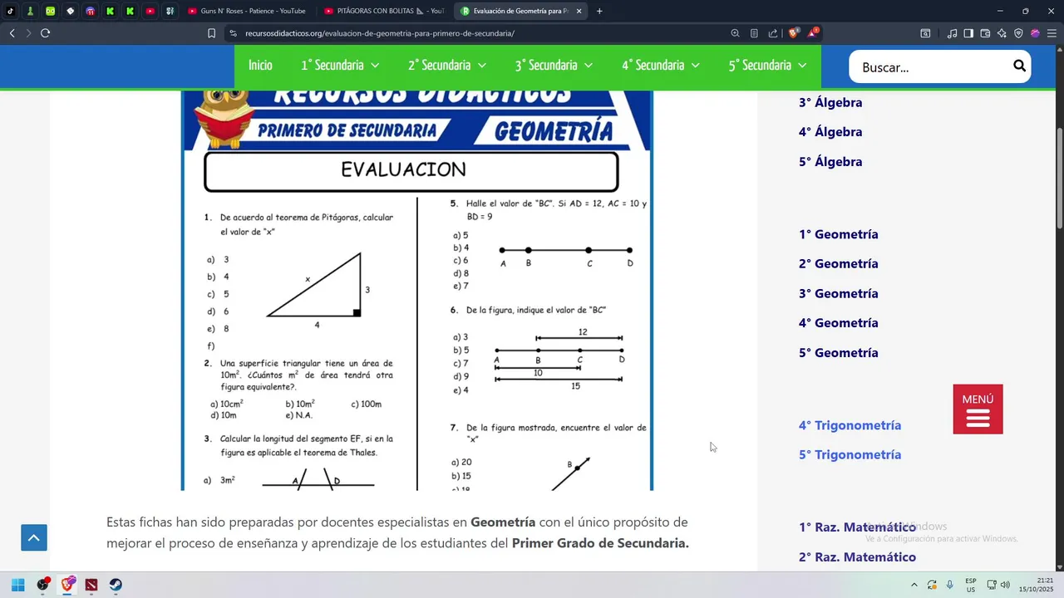Open Leo AI sparkle icon
1064x598 pixels.
pos(1002,33)
